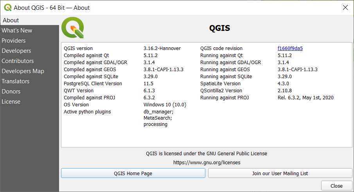Click the active python plugins list text
This screenshot has width=354, height=192.
coord(158,118)
